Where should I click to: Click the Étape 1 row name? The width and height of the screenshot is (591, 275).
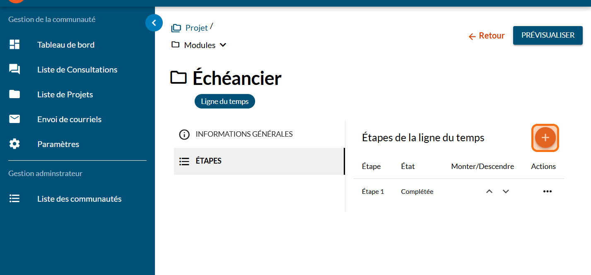click(373, 192)
